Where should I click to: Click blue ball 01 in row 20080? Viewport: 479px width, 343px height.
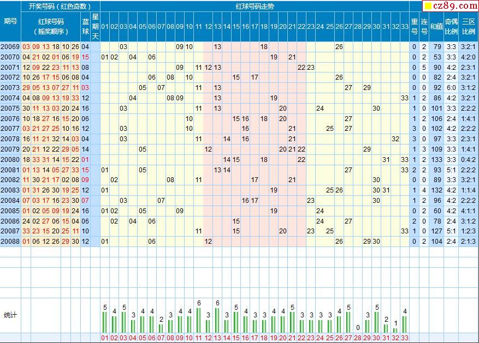point(85,159)
